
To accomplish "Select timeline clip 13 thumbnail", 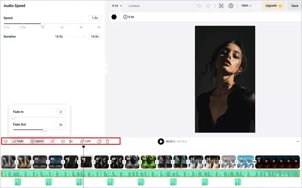I will pyautogui.click(x=196, y=162).
